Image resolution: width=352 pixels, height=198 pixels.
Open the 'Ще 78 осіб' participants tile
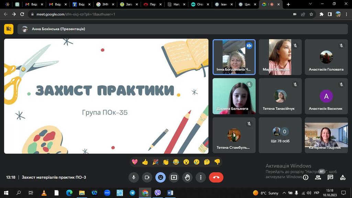coord(280,135)
